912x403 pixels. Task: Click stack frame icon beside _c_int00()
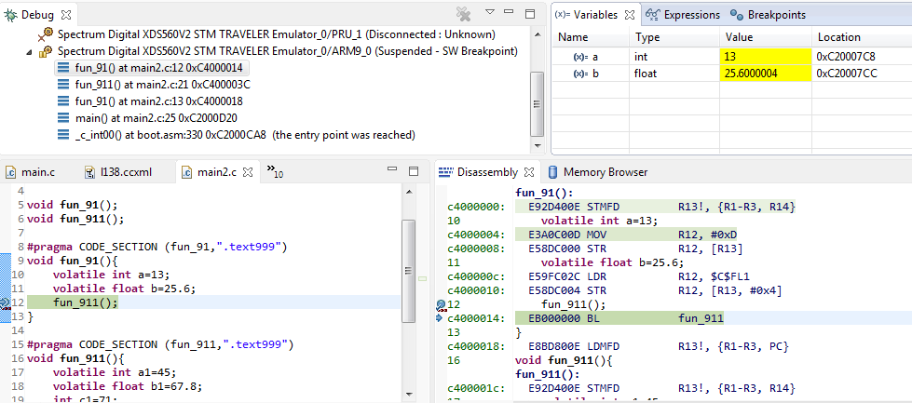tap(63, 135)
